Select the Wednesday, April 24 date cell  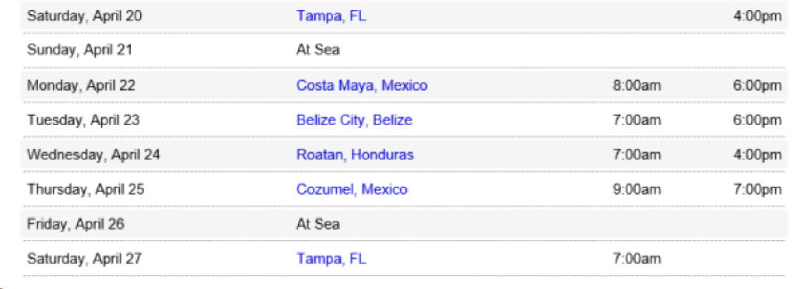point(93,155)
